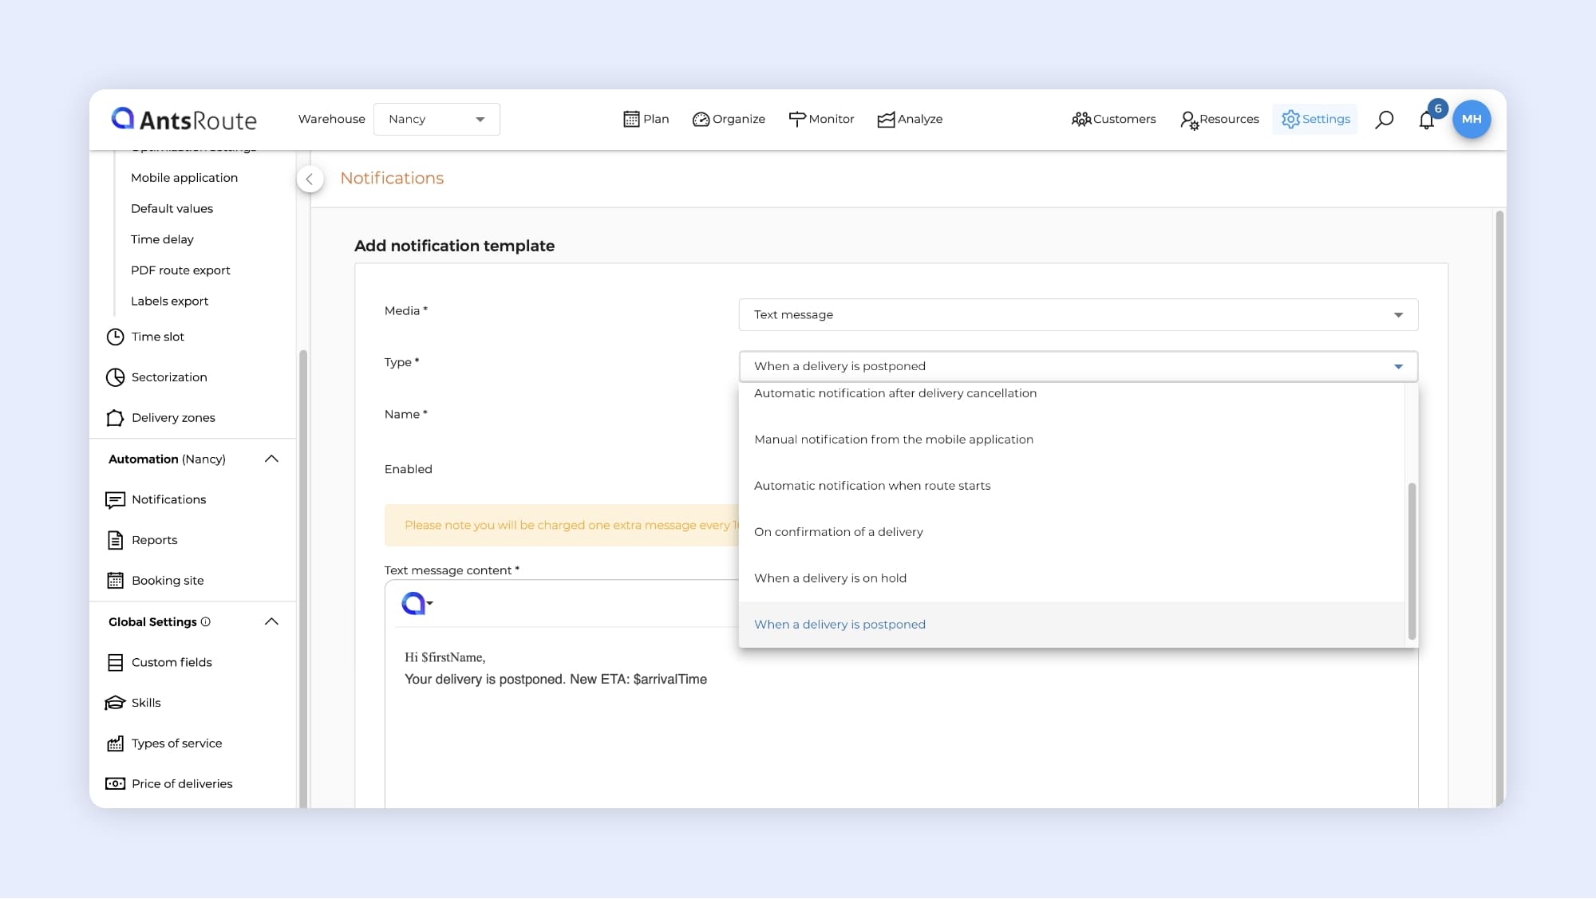Open the Media Text message dropdown
The height and width of the screenshot is (899, 1596).
[1077, 315]
